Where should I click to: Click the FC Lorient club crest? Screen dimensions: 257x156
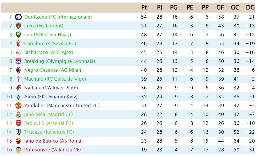18,26
